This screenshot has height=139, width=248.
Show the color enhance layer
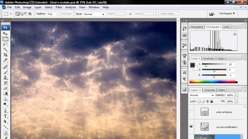[191, 112]
